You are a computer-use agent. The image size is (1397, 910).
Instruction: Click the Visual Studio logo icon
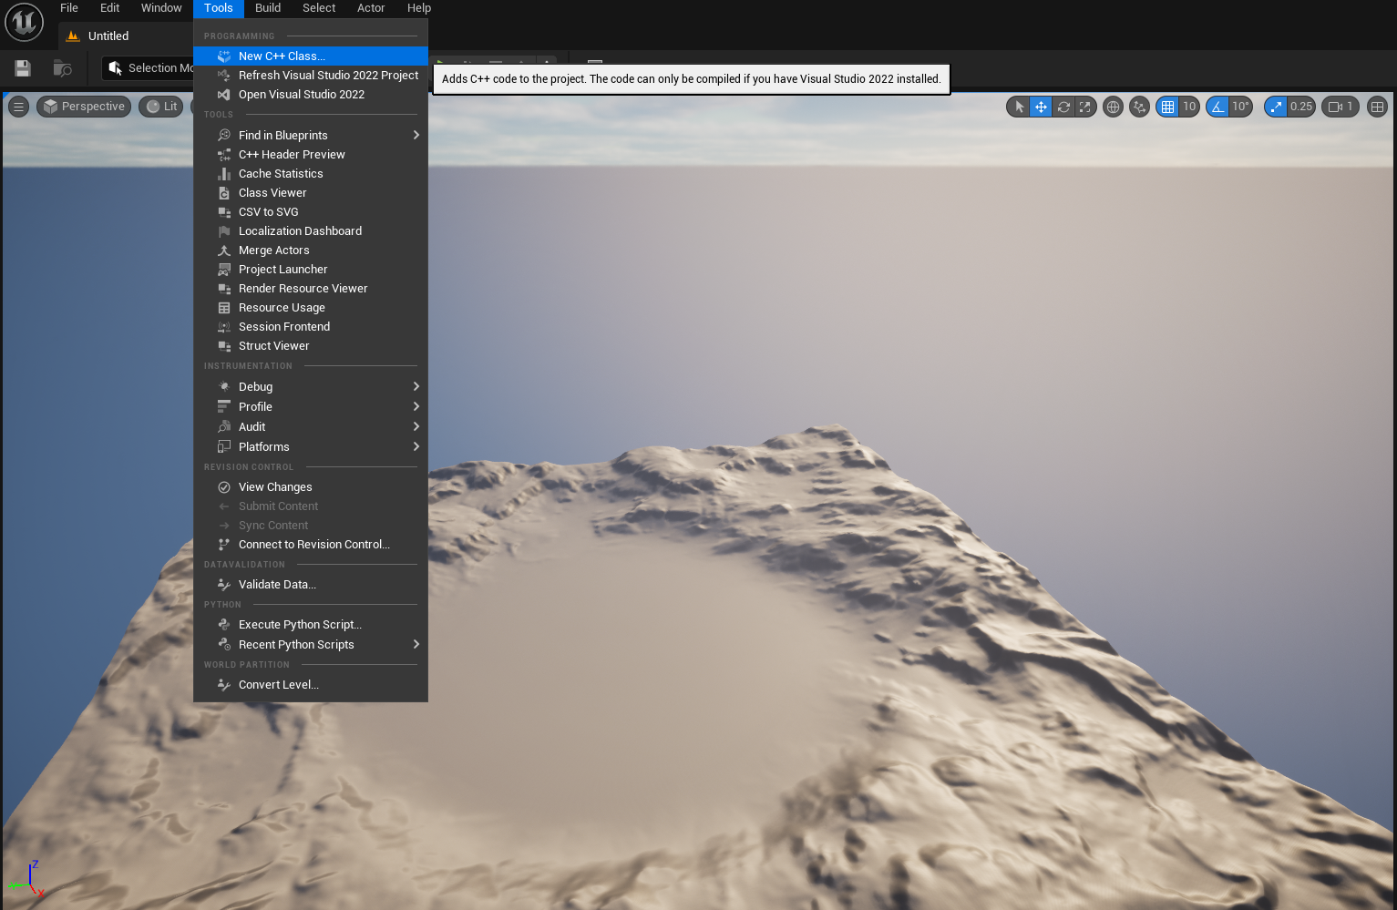(224, 95)
